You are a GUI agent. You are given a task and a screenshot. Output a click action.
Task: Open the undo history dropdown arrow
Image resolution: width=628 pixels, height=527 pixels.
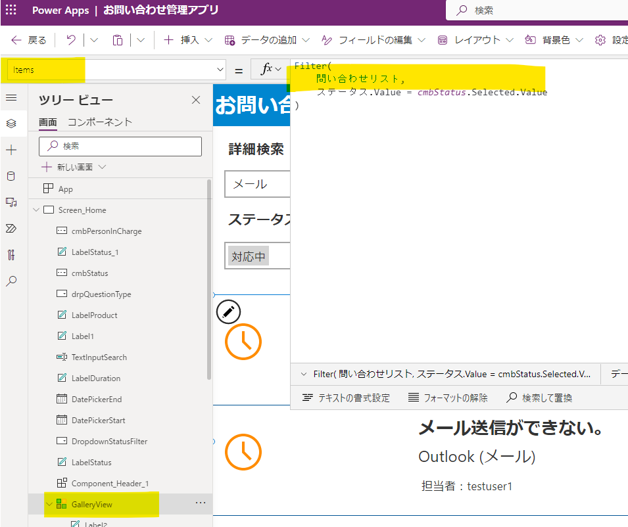coord(94,40)
